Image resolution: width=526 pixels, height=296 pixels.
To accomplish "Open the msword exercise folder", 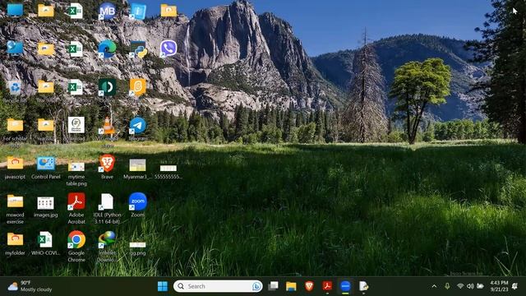I will [x=15, y=201].
